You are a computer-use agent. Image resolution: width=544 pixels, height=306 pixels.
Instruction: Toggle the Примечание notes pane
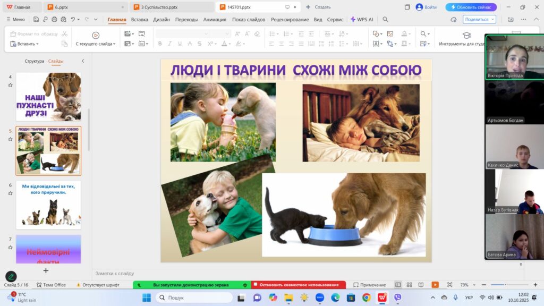[x=369, y=285]
